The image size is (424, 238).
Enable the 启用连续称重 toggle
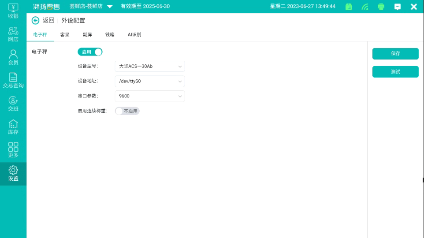click(127, 111)
